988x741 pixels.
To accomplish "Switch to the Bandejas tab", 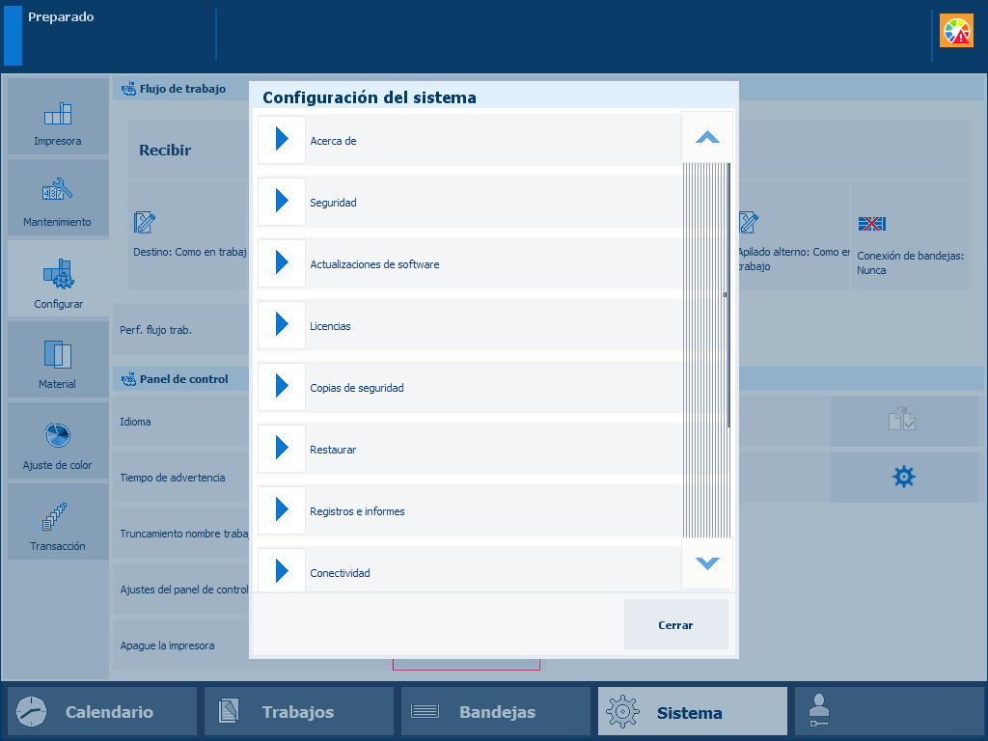I will click(495, 711).
